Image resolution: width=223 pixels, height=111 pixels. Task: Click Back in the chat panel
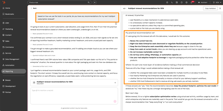pyautogui.click(x=33, y=8)
